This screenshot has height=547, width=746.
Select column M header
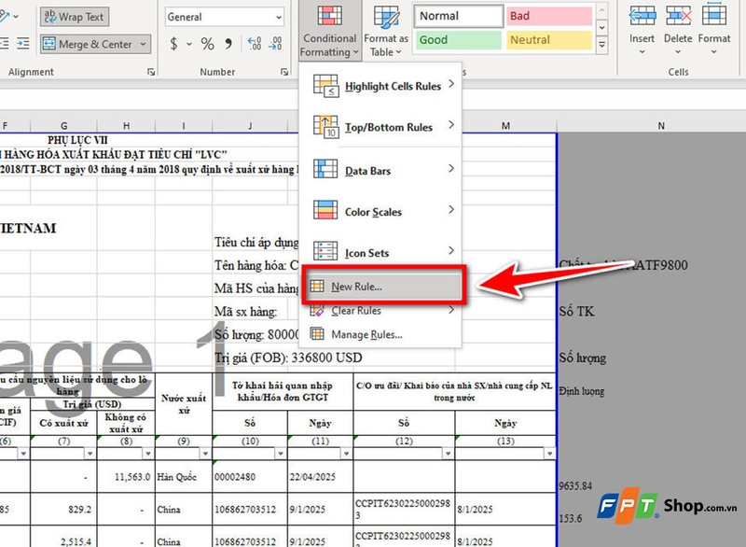click(505, 126)
